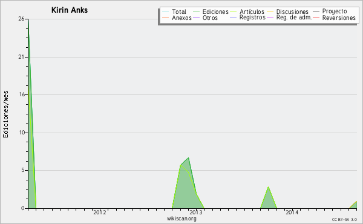Click the CC BY-SA 3.0 license text

pyautogui.click(x=344, y=219)
